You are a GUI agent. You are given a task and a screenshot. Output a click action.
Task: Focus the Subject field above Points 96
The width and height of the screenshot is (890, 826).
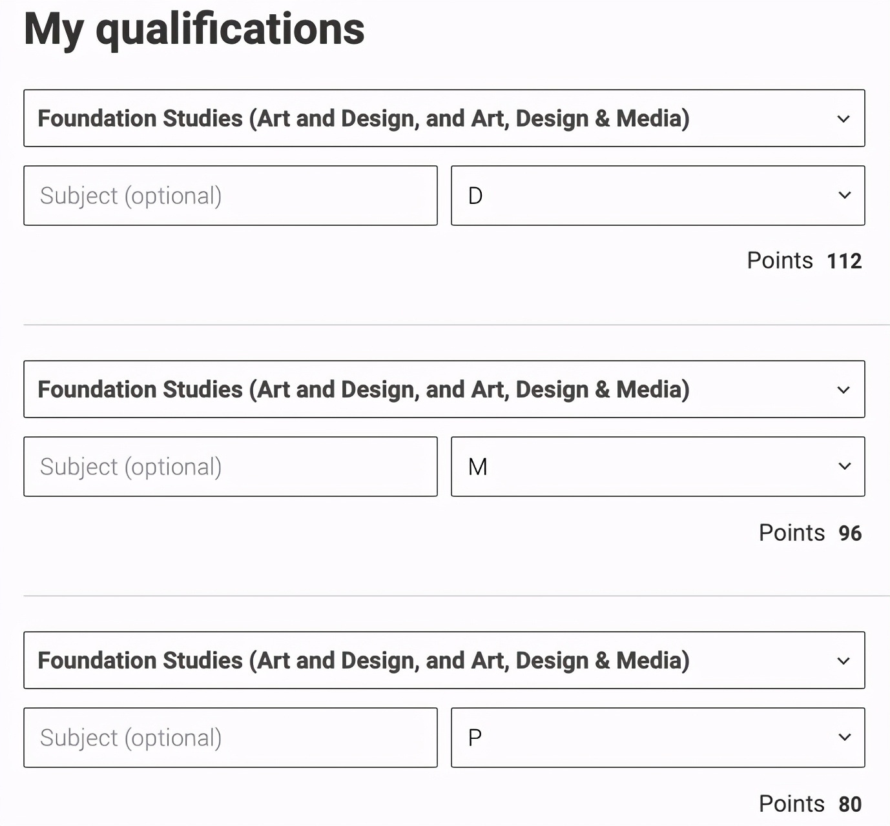230,467
